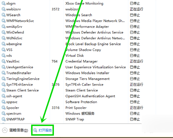Click Storage Tiers Management description
The image size is (173, 138).
coord(88,79)
